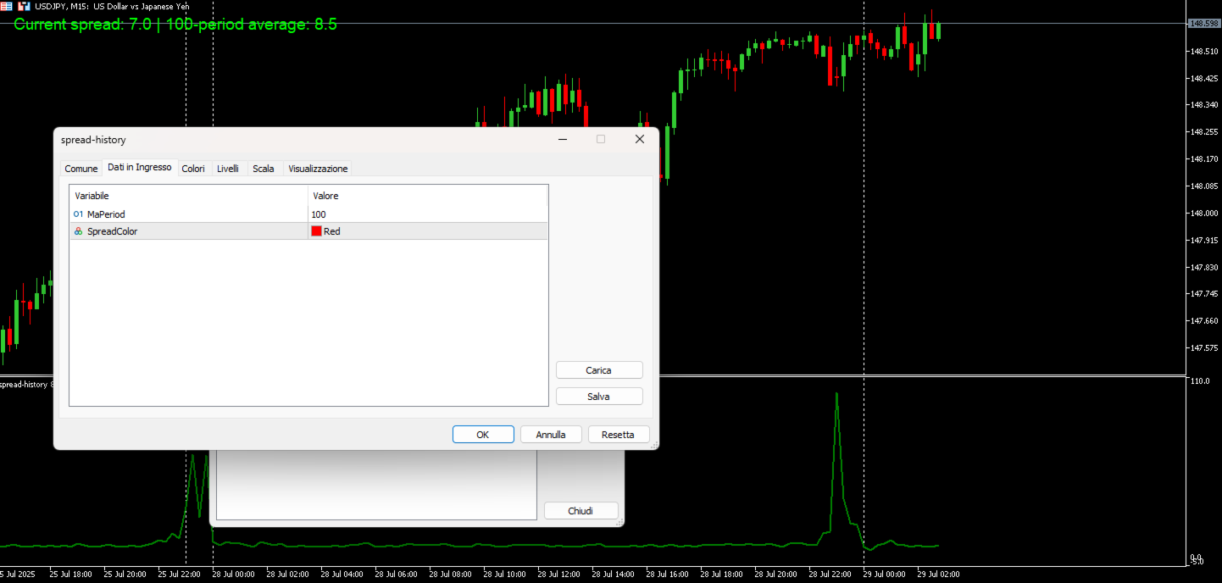Click Chiudi in the background dialog
Image resolution: width=1222 pixels, height=583 pixels.
pyautogui.click(x=580, y=511)
